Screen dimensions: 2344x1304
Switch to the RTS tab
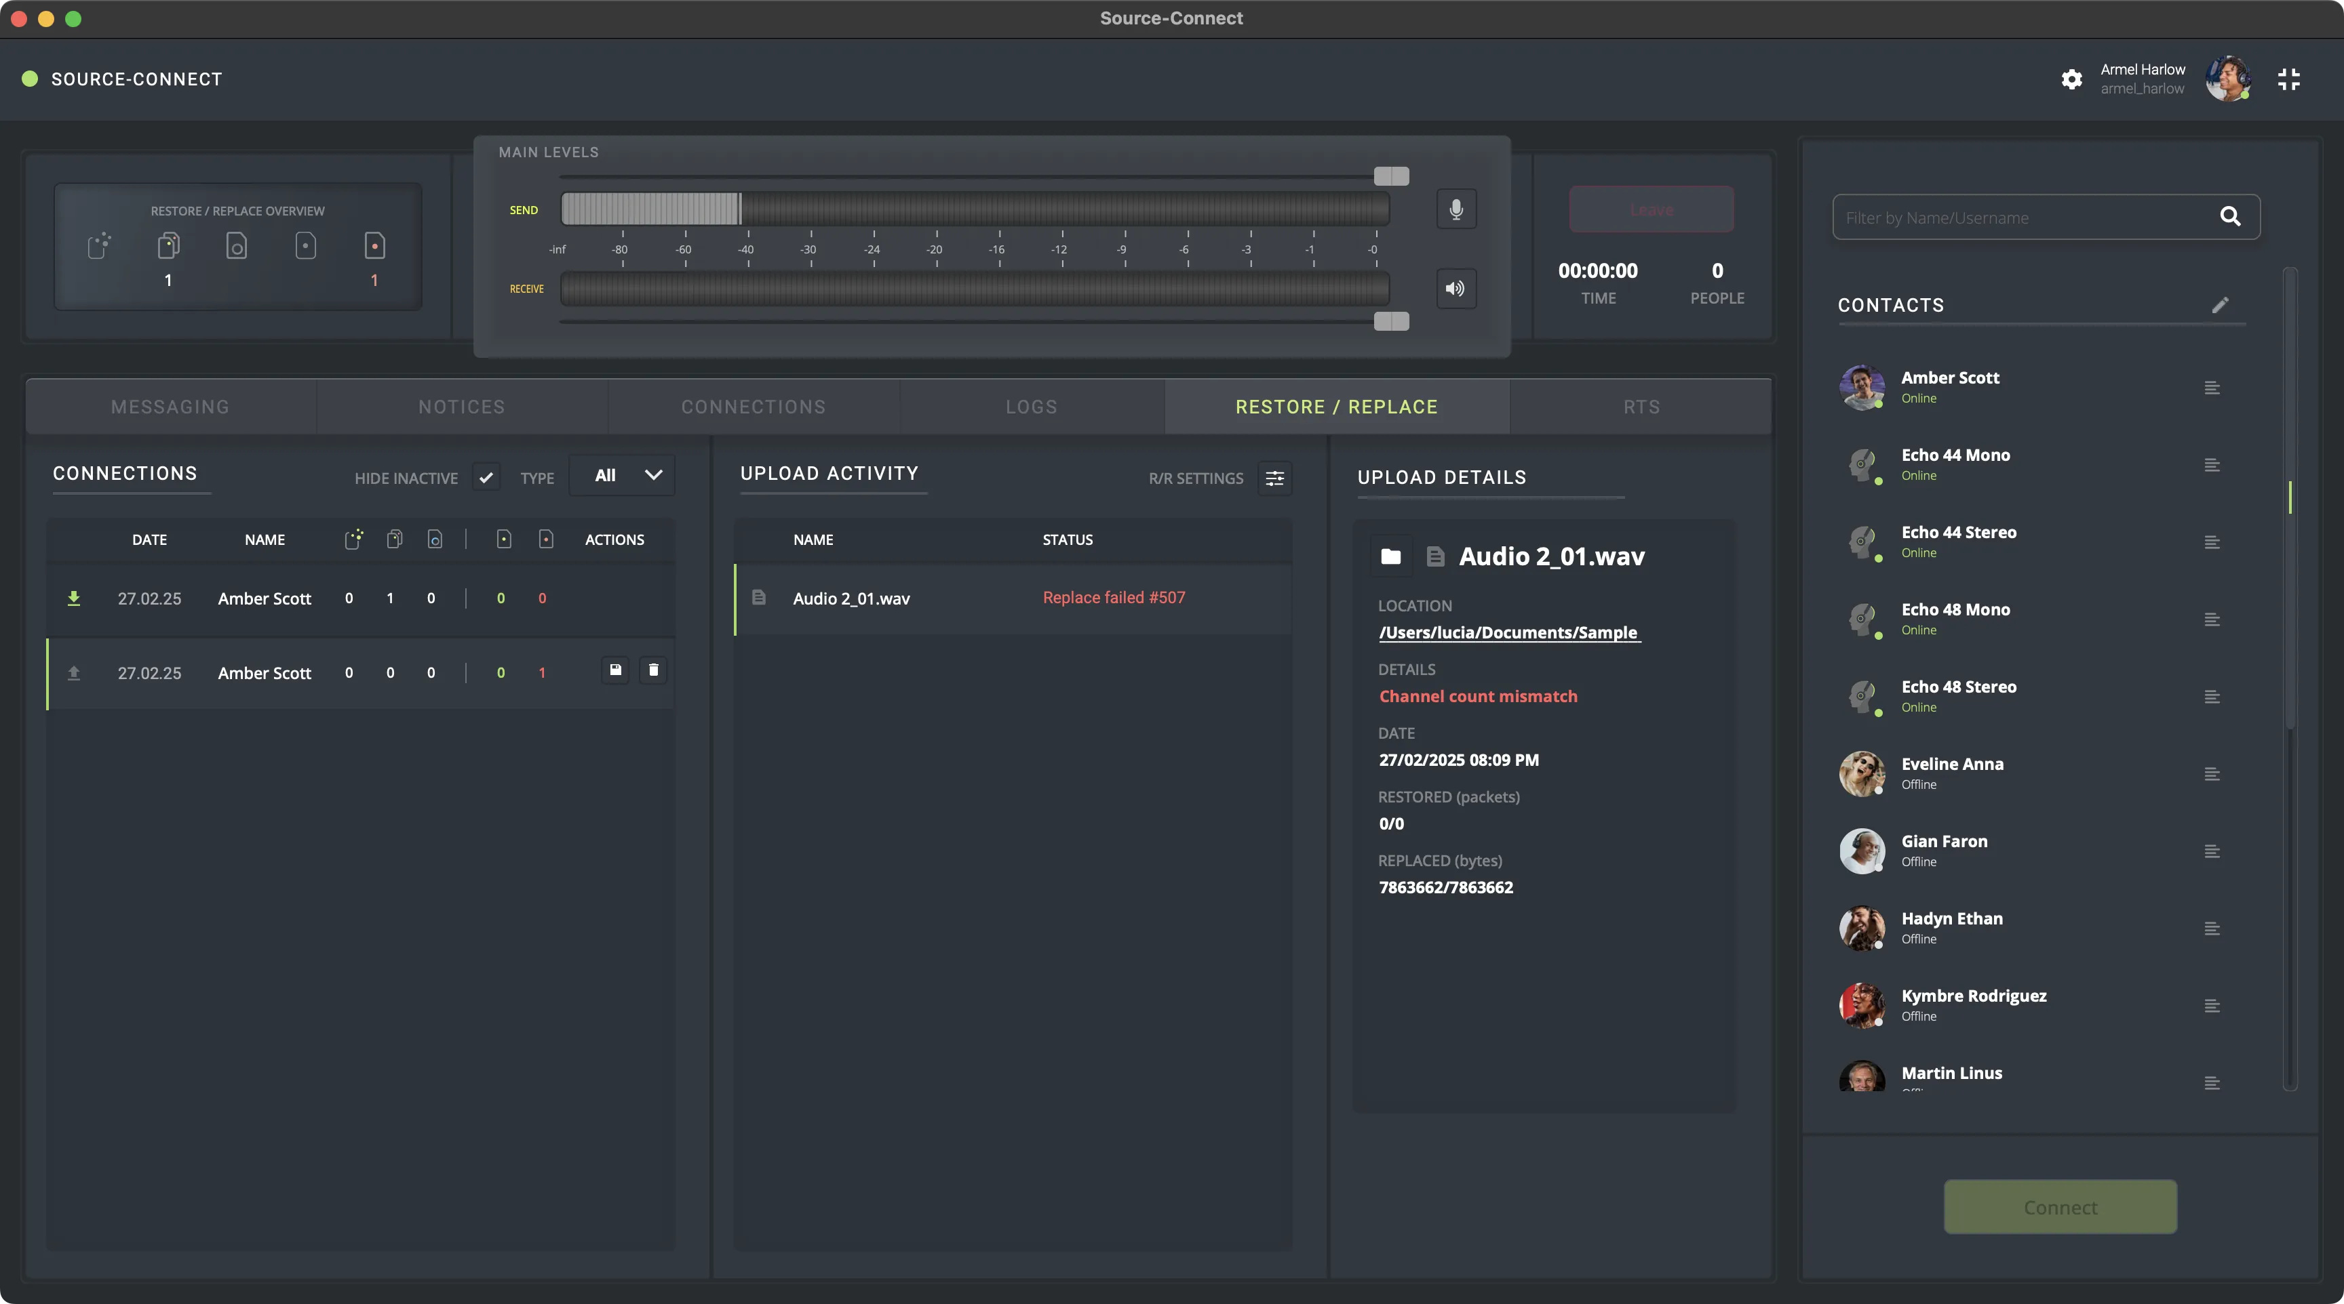(x=1641, y=407)
